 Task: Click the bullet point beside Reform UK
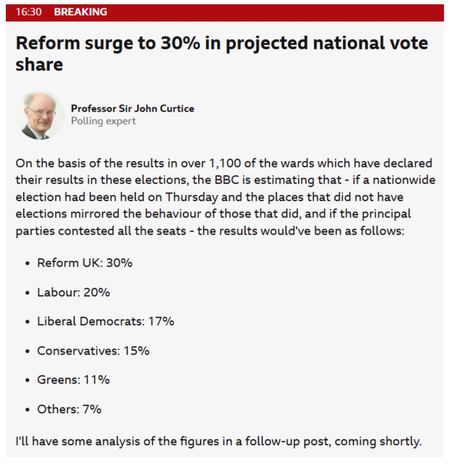(x=28, y=264)
